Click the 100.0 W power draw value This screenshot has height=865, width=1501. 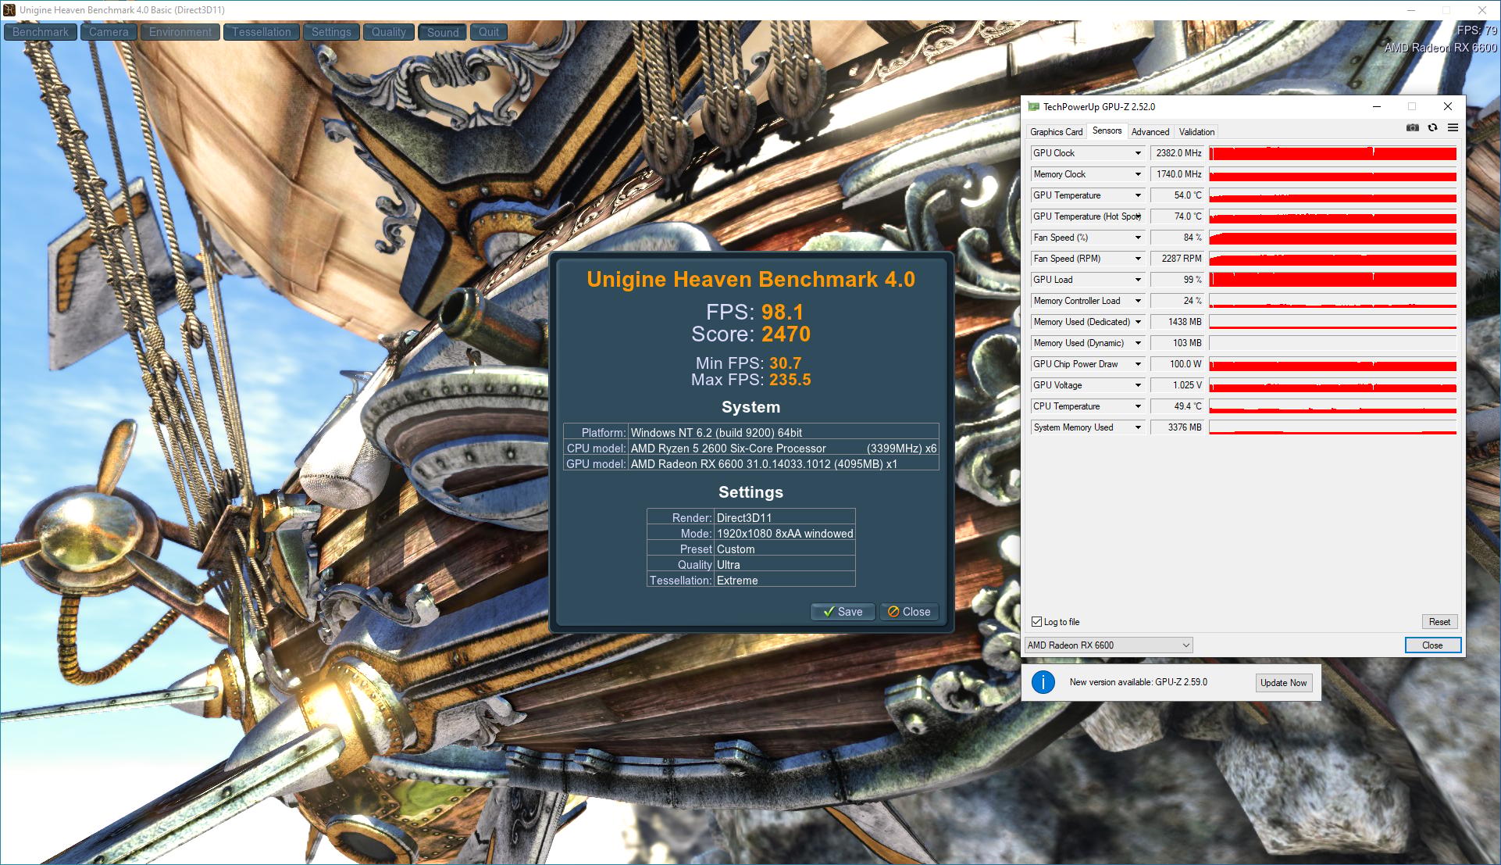[x=1178, y=364]
